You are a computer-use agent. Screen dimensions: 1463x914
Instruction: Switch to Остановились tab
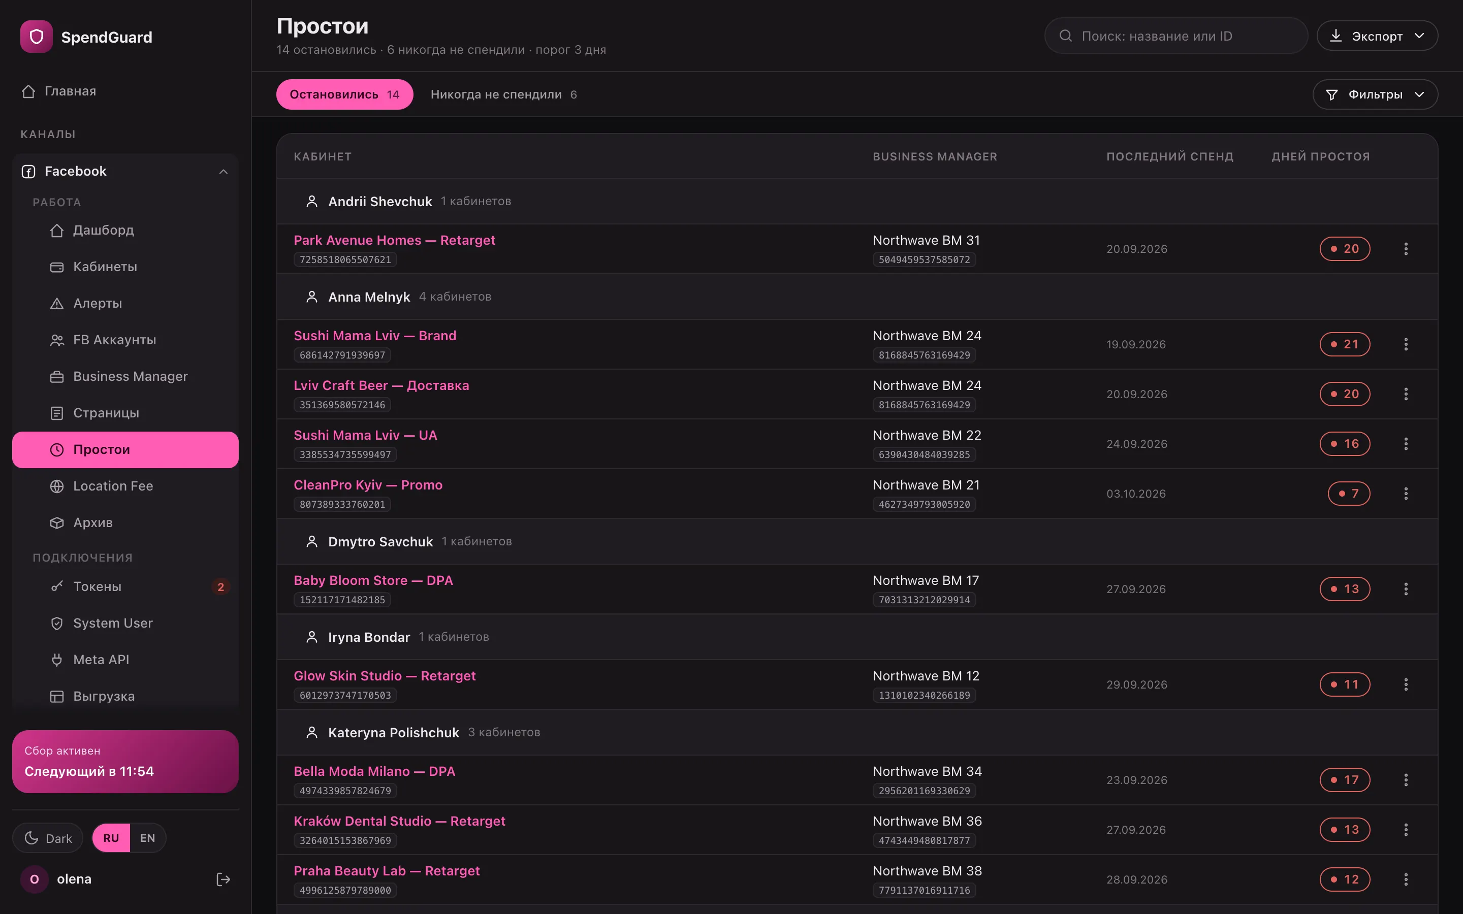click(x=344, y=94)
